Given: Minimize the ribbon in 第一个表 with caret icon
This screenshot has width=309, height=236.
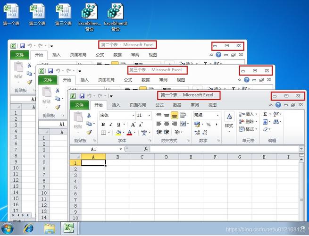Looking at the screenshot, I should click(x=271, y=105).
